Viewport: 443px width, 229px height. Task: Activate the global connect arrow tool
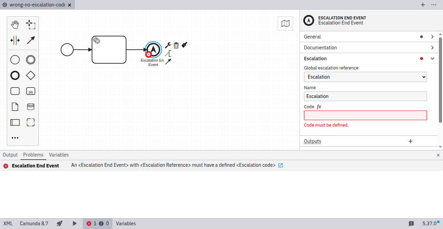click(x=31, y=40)
